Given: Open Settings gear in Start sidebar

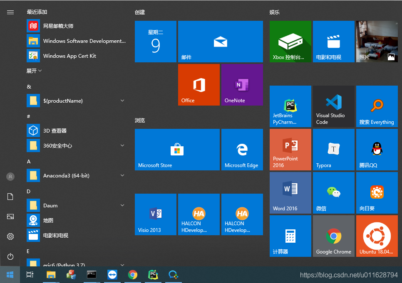Looking at the screenshot, I should tap(10, 236).
